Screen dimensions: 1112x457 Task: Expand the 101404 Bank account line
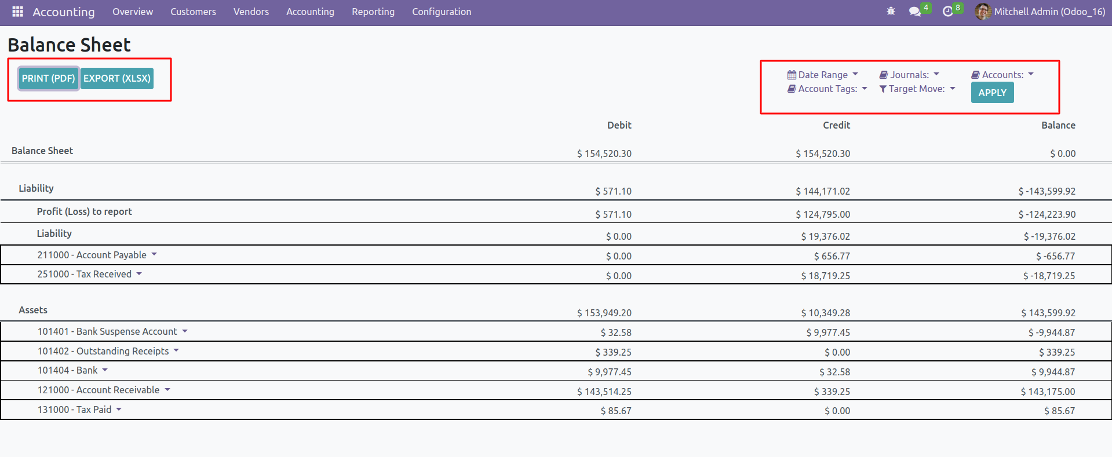click(x=105, y=370)
